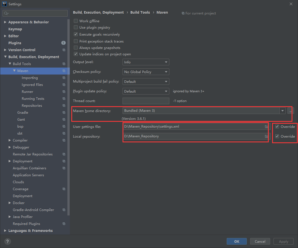Screen dimensions: 298x248
Task: Click OK to save settings
Action: coord(237,241)
